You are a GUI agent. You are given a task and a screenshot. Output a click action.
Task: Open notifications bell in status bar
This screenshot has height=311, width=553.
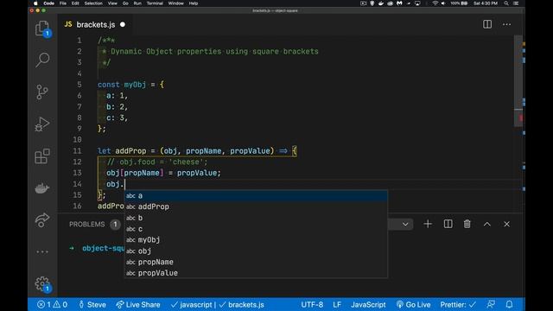click(x=509, y=305)
